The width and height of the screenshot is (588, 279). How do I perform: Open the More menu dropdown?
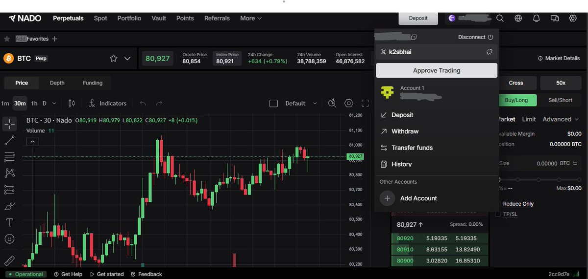coord(250,18)
